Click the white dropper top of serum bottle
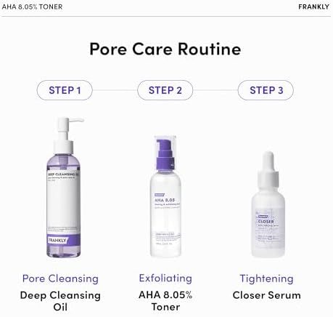Image resolution: width=333 pixels, height=317 pixels. 268,169
